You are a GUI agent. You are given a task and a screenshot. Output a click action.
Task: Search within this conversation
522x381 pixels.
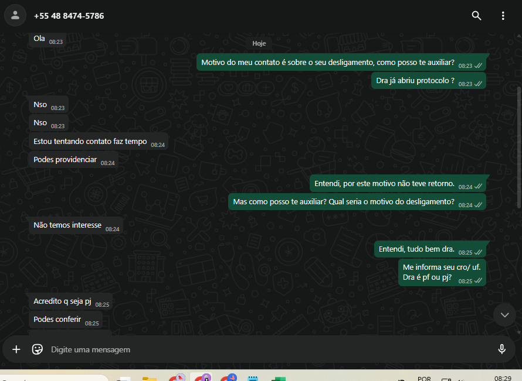coord(476,16)
